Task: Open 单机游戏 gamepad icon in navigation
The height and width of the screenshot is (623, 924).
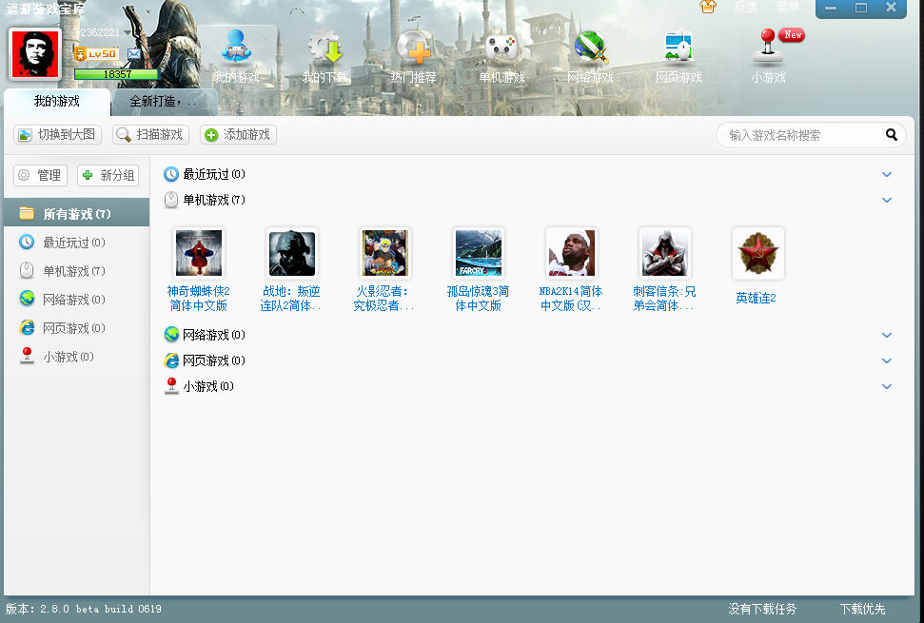Action: [x=501, y=56]
